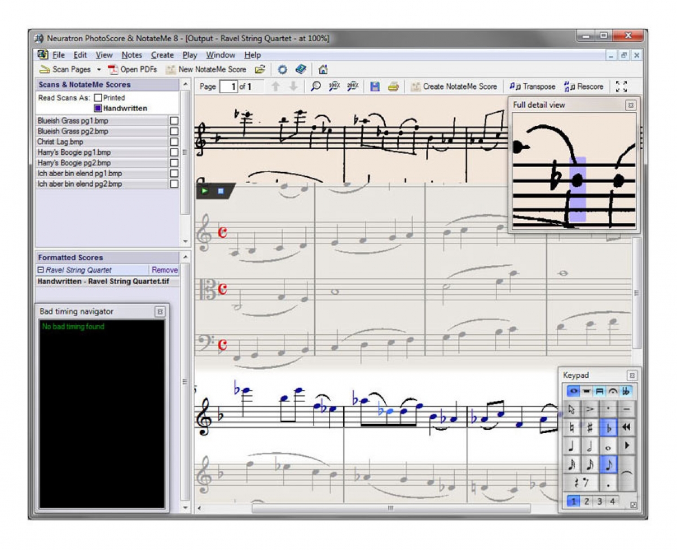Click the Remove link for Ravel String Quartet
677x550 pixels.
[x=165, y=270]
